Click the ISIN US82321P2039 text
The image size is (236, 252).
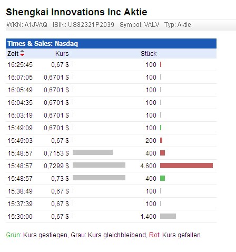[83, 25]
